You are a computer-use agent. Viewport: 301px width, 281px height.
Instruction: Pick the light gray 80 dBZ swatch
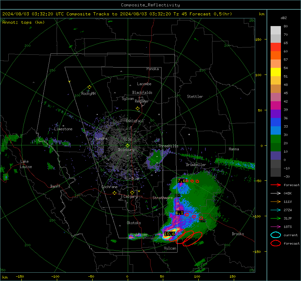coord(276,30)
